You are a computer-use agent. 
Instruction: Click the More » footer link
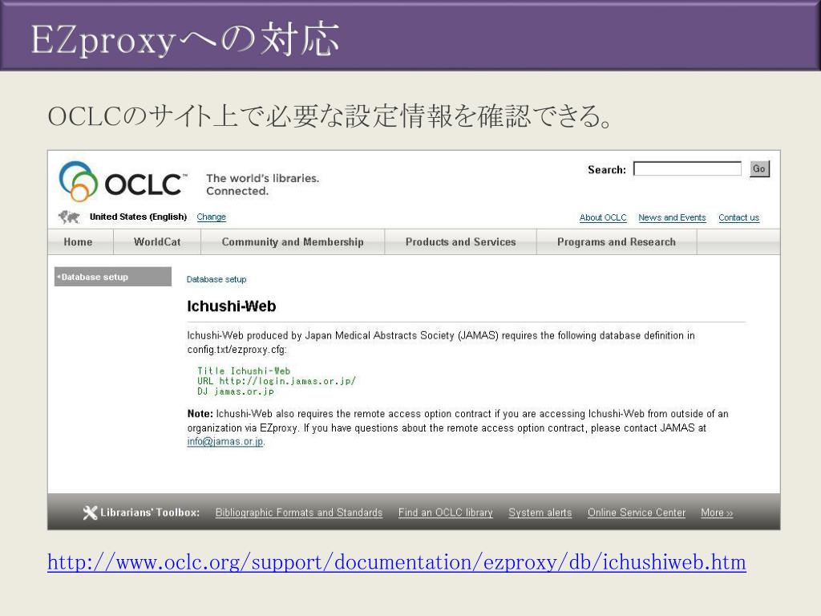coord(717,513)
